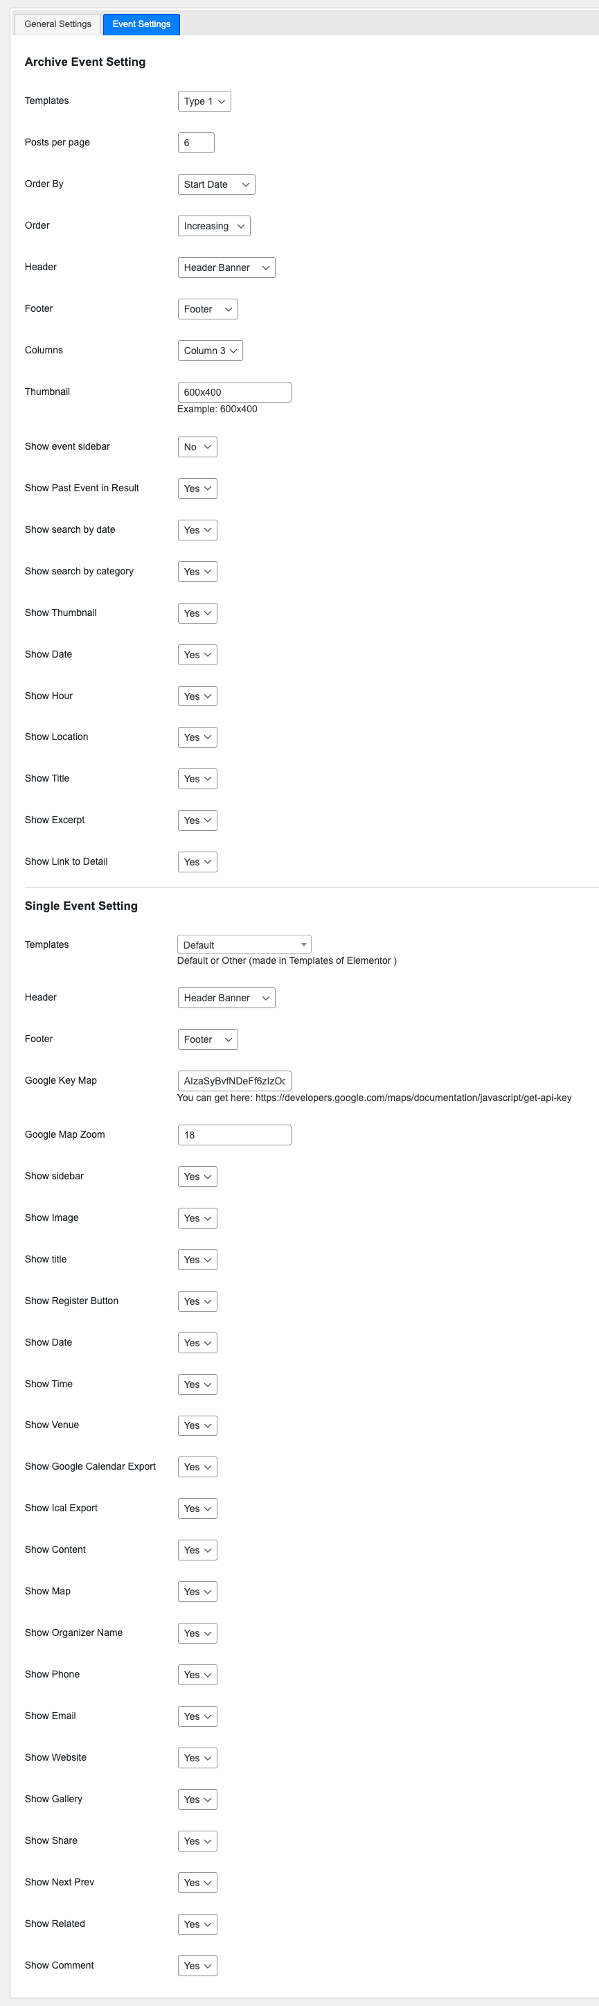Click the Thumbnail size input field
This screenshot has width=599, height=2006.
(x=234, y=391)
